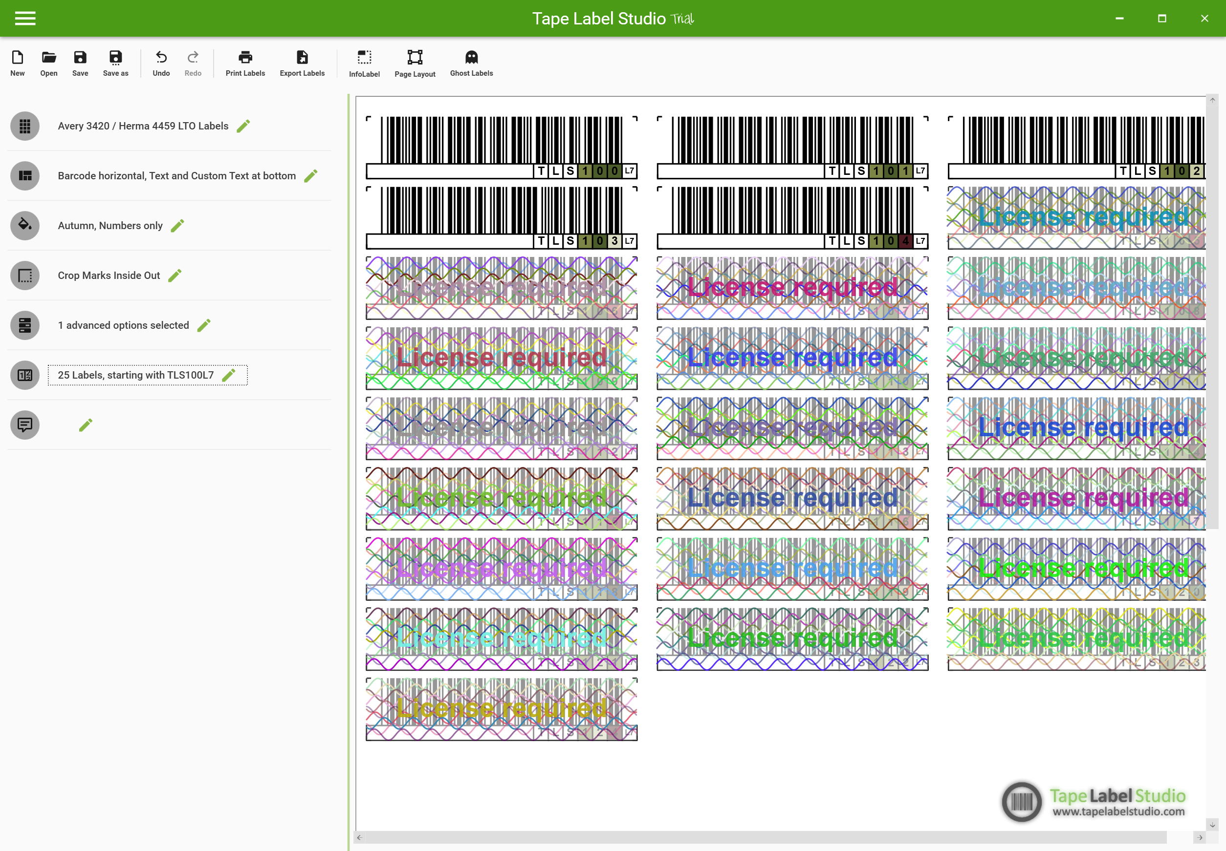Click horizontal scrollbar left arrow

click(x=360, y=837)
